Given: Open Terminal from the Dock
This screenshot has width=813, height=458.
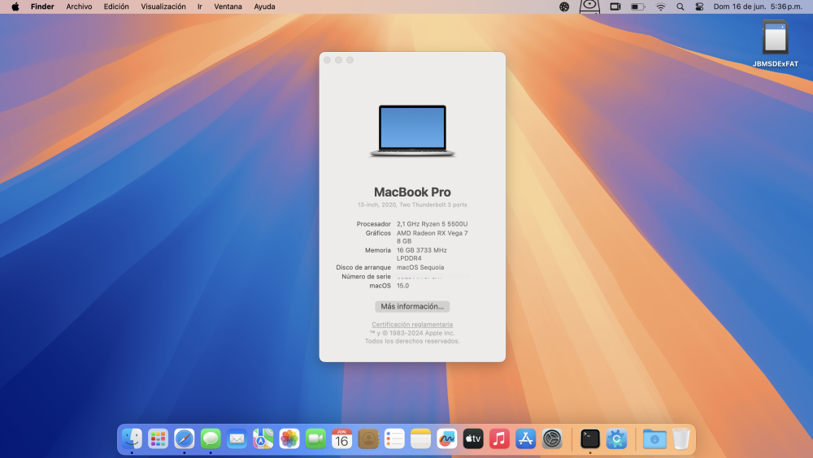Looking at the screenshot, I should pos(590,439).
